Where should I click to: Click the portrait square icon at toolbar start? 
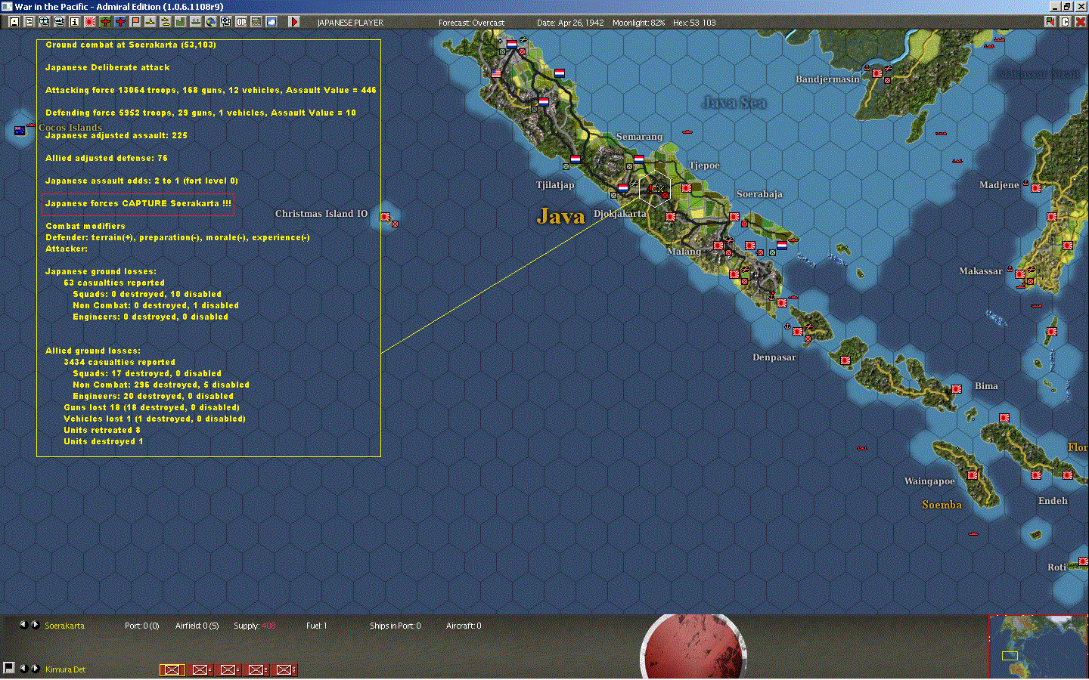click(14, 22)
